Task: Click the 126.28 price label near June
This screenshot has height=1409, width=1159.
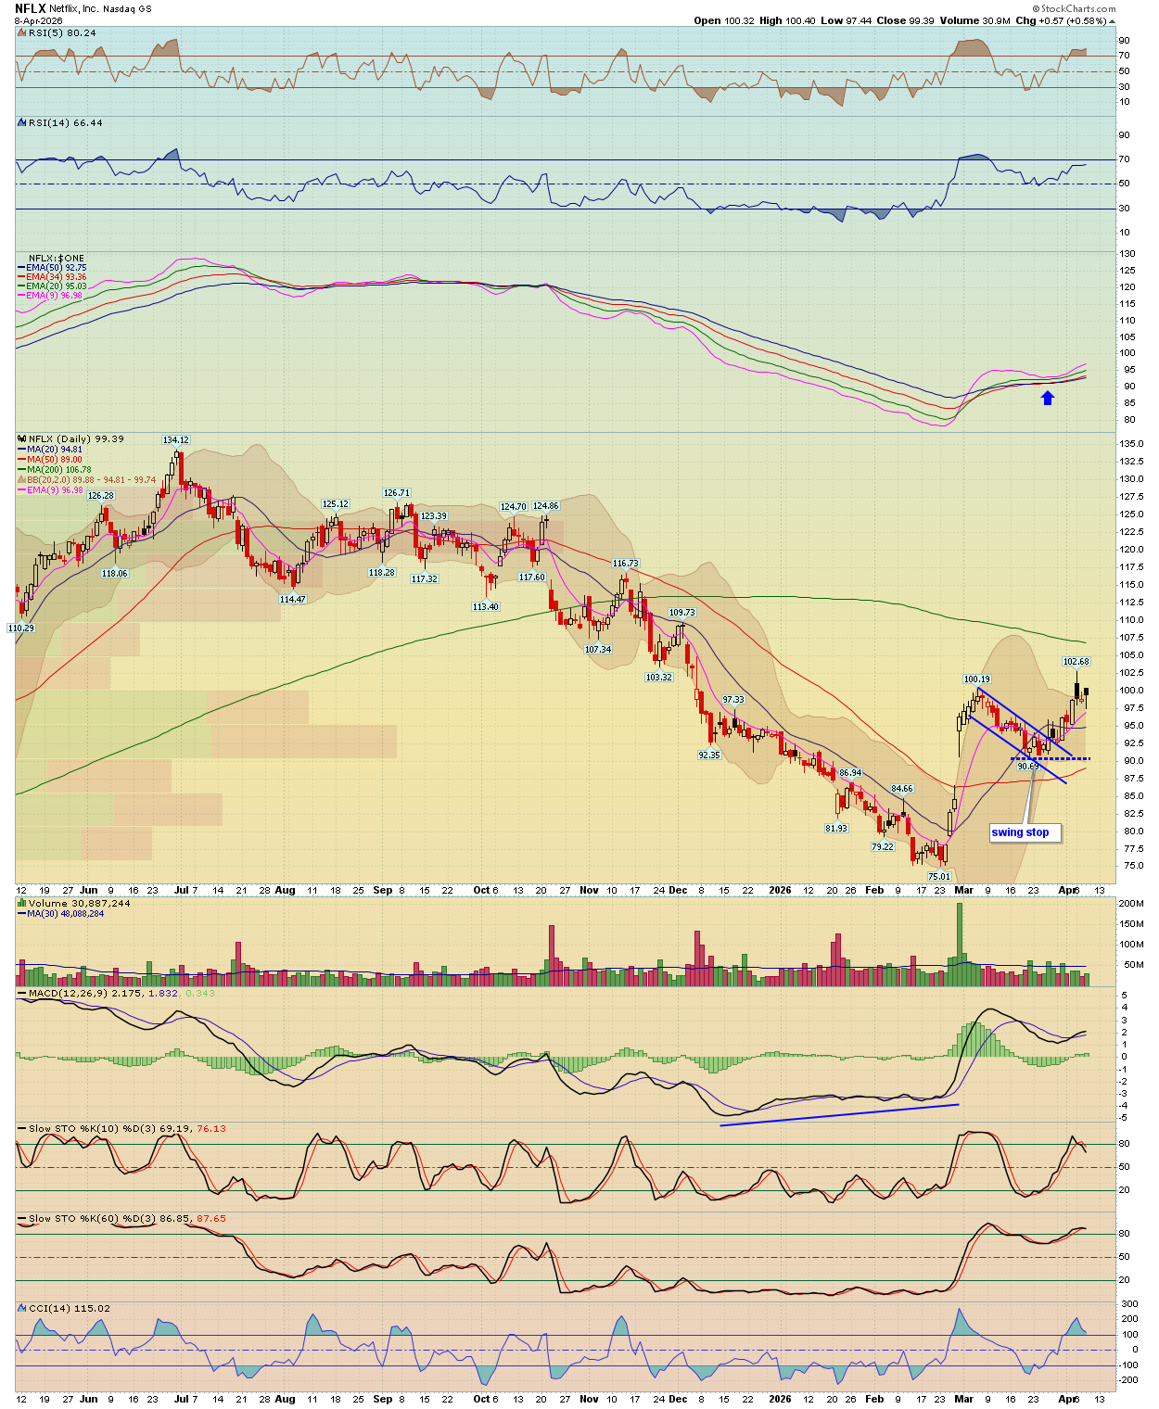Action: pos(101,496)
